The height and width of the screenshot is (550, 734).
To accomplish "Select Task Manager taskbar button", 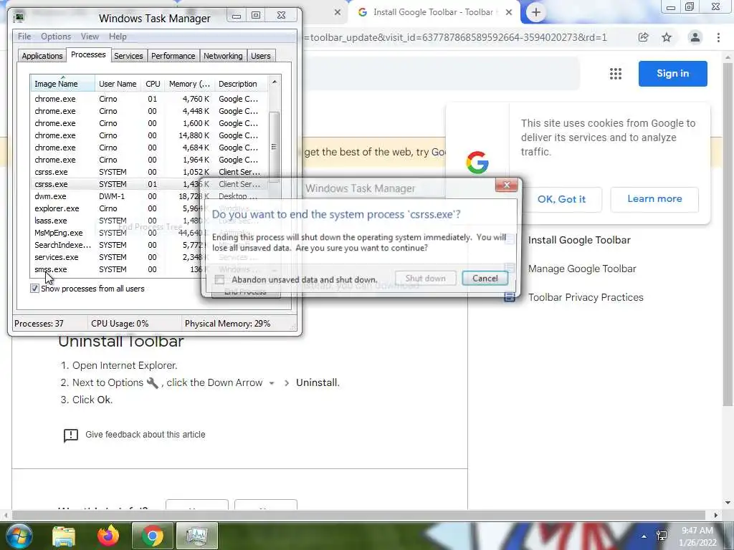I will [196, 536].
